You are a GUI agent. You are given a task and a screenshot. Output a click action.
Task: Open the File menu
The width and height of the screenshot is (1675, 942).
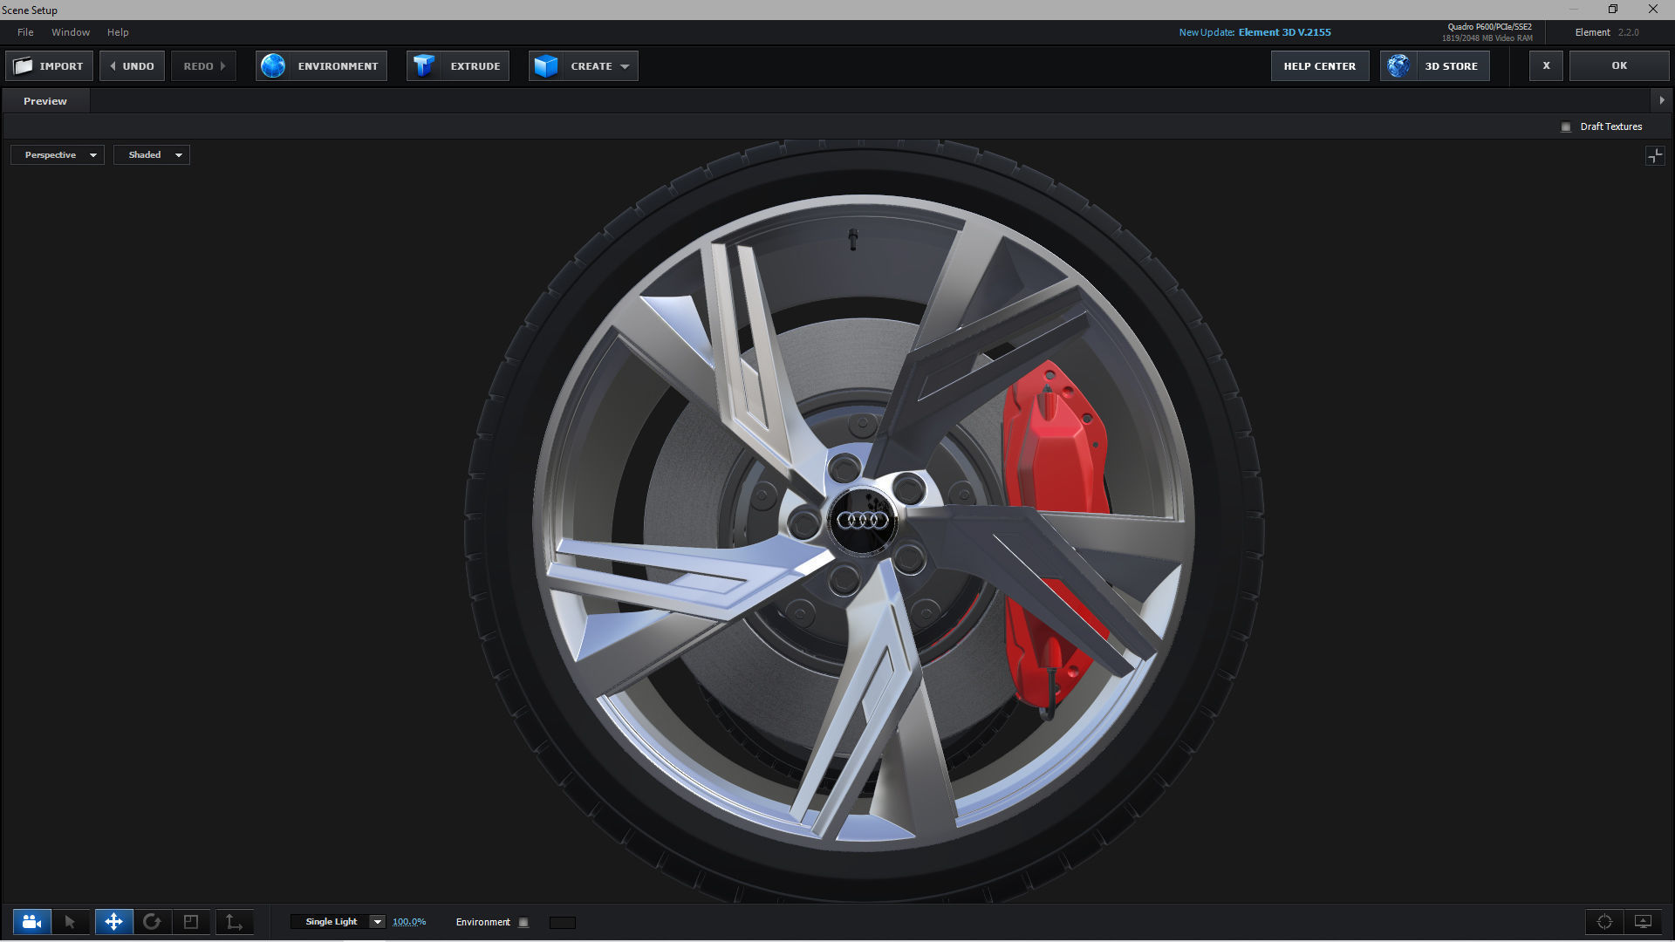tap(25, 32)
